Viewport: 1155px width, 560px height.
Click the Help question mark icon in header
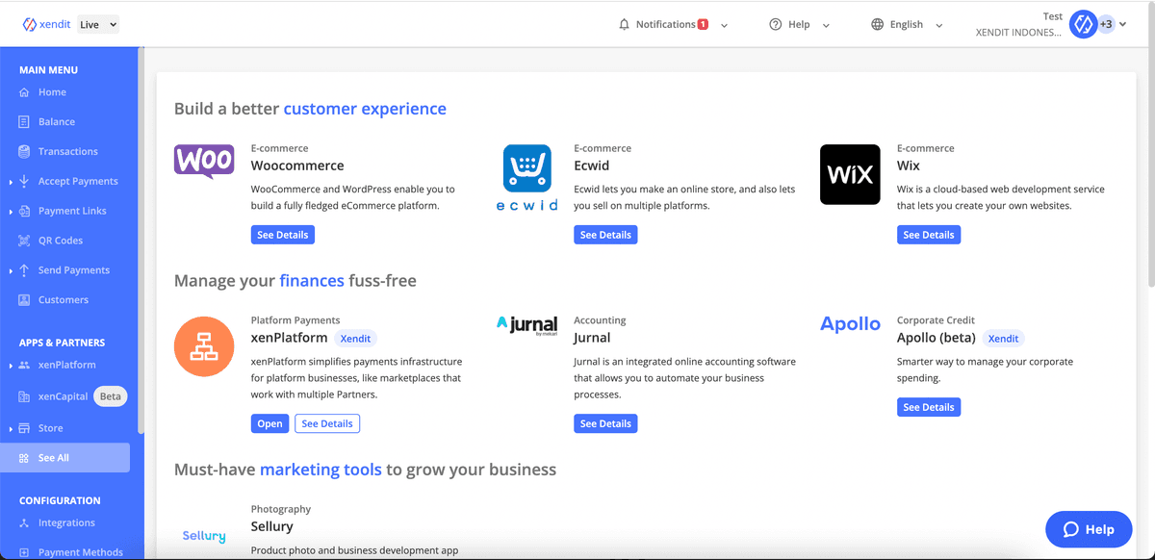775,24
